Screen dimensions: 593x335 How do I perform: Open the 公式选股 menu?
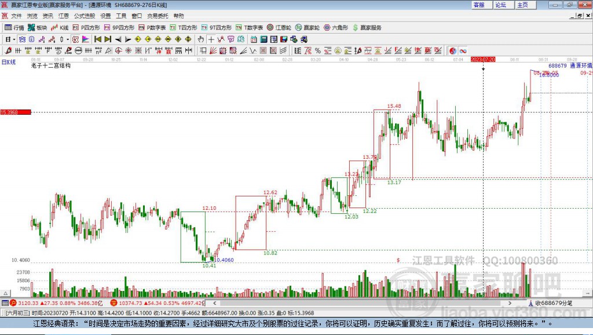(x=85, y=16)
